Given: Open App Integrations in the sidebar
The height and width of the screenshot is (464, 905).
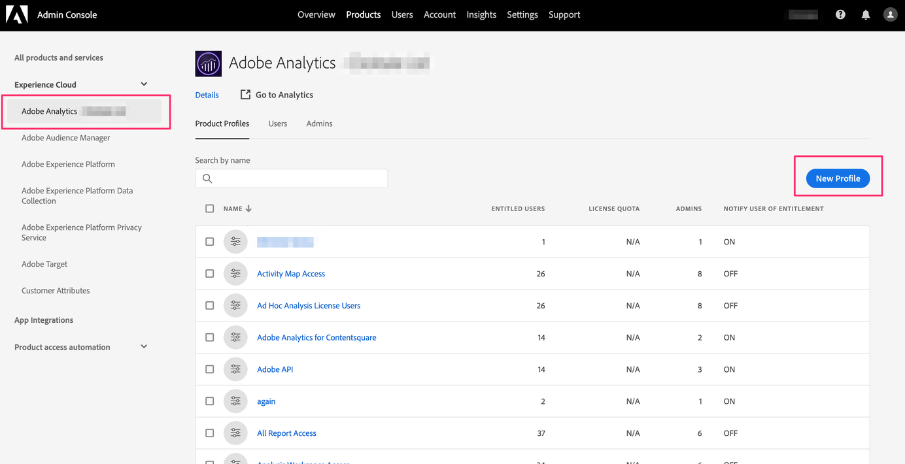Looking at the screenshot, I should [44, 320].
